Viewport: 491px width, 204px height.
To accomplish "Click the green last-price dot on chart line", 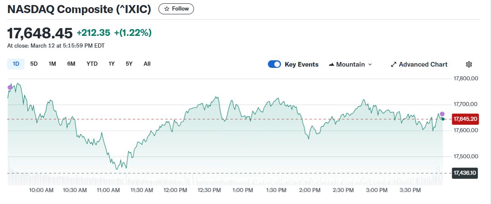I will click(443, 119).
